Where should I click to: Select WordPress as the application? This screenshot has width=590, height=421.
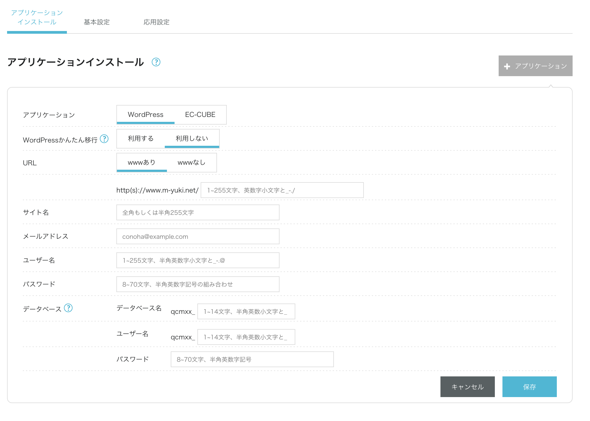(x=146, y=114)
